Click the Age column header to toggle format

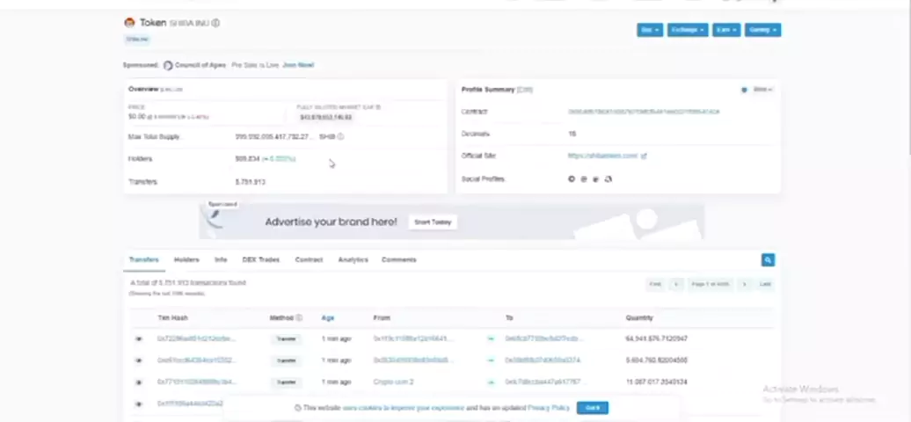pos(328,318)
